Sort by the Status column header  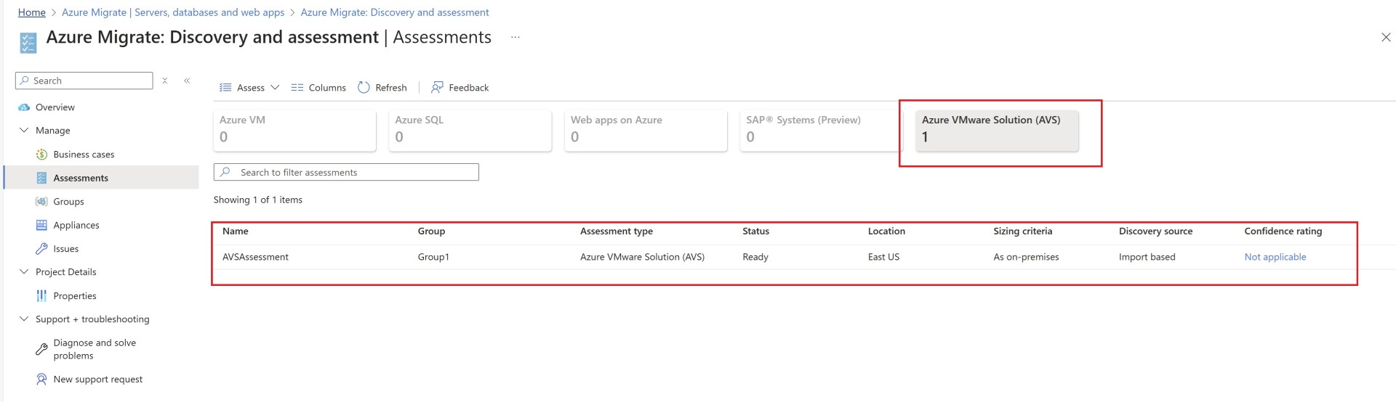click(x=755, y=231)
